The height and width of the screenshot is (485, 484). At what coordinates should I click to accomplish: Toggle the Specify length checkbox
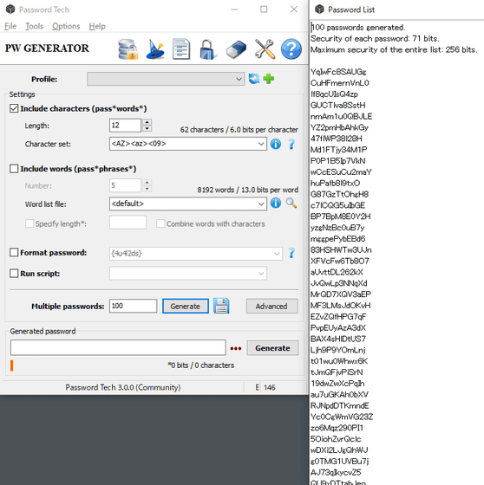(29, 223)
